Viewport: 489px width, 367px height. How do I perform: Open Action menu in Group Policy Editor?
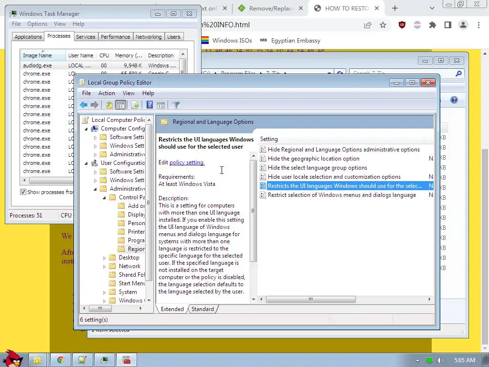tap(106, 93)
